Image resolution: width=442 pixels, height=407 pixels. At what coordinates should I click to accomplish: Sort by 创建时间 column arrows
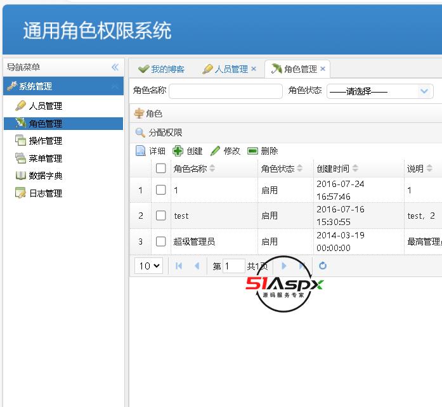(x=355, y=168)
